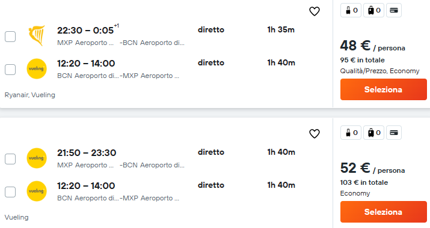Click cabin bag icon on 52 € offer
The width and height of the screenshot is (430, 228).
tap(351, 133)
